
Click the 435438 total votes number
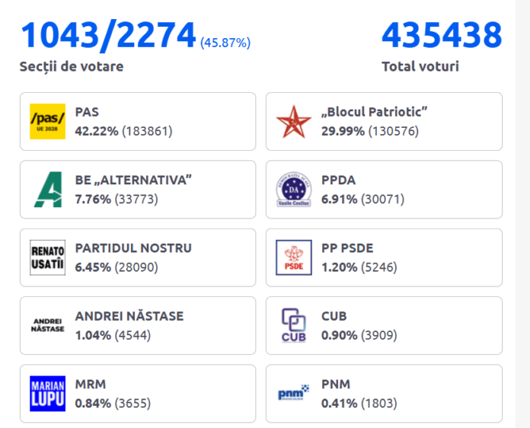click(x=442, y=36)
